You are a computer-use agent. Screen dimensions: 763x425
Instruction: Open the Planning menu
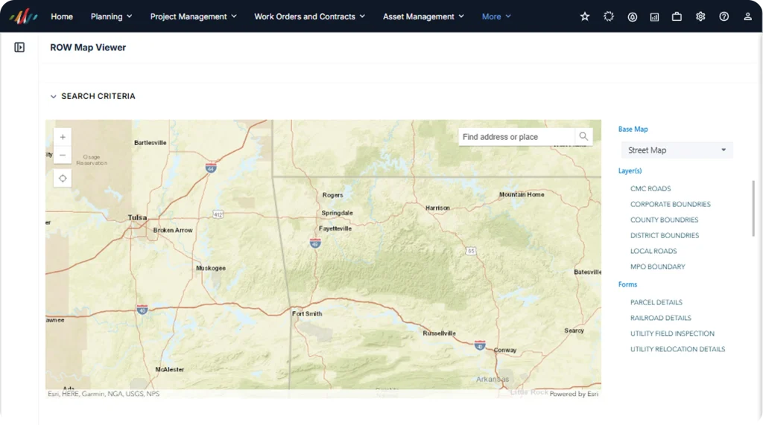pyautogui.click(x=112, y=16)
